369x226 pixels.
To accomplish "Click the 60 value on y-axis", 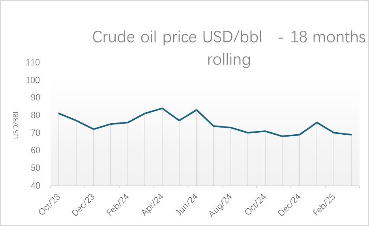I will [x=35, y=150].
